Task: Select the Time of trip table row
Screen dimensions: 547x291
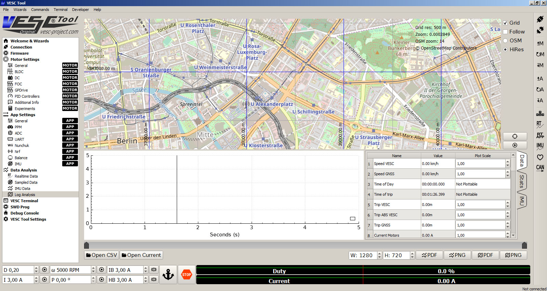Action: [439, 194]
